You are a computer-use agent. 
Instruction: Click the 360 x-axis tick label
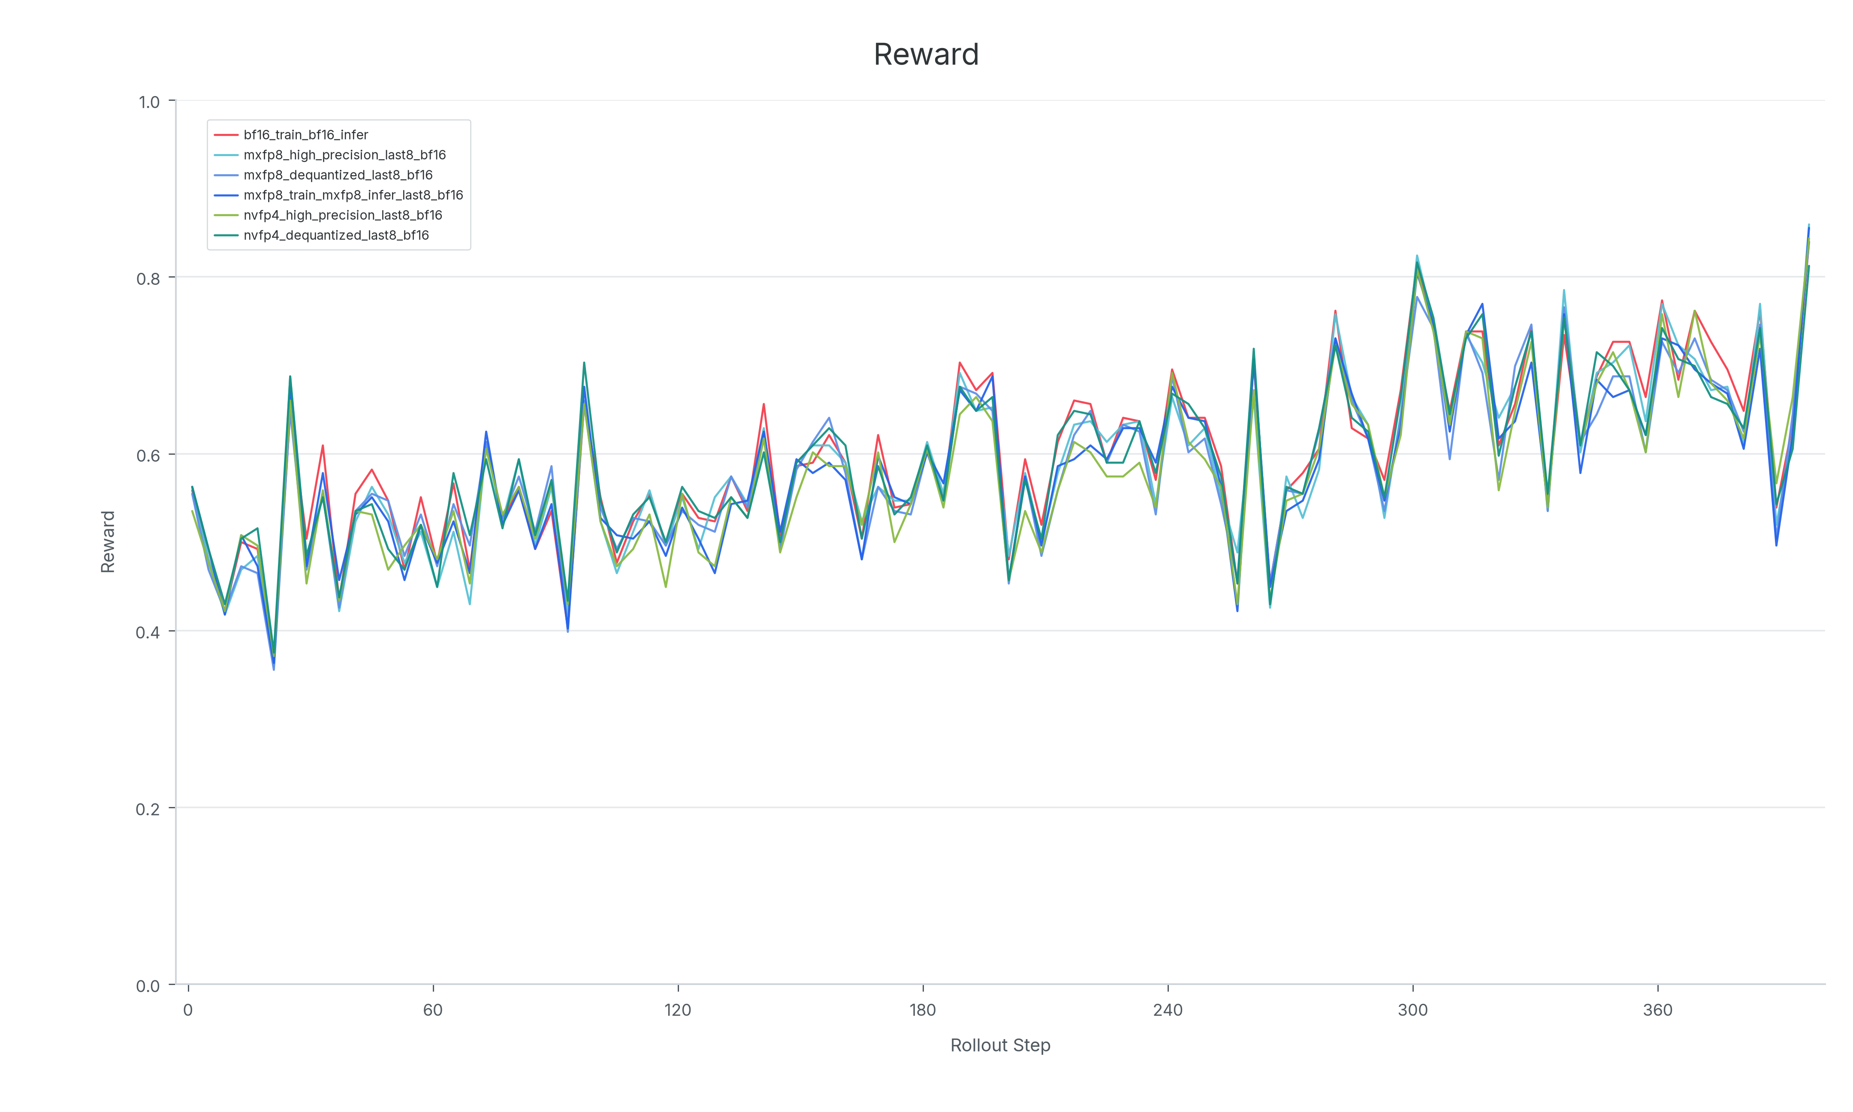pos(1657,1010)
